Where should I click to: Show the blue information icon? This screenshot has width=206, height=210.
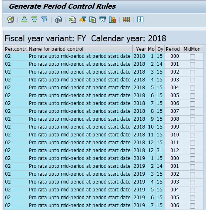click(x=140, y=19)
